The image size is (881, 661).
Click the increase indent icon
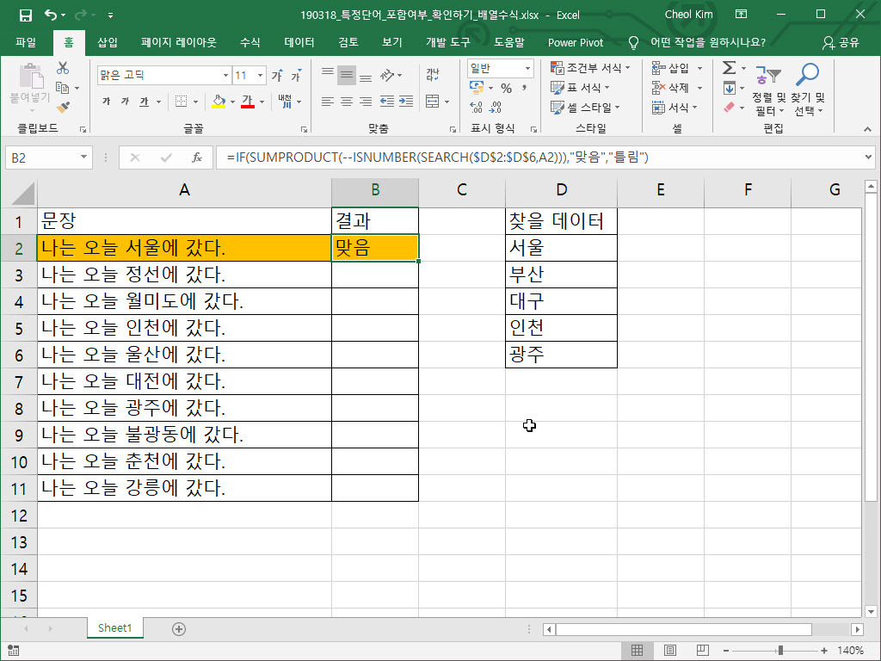pos(405,102)
